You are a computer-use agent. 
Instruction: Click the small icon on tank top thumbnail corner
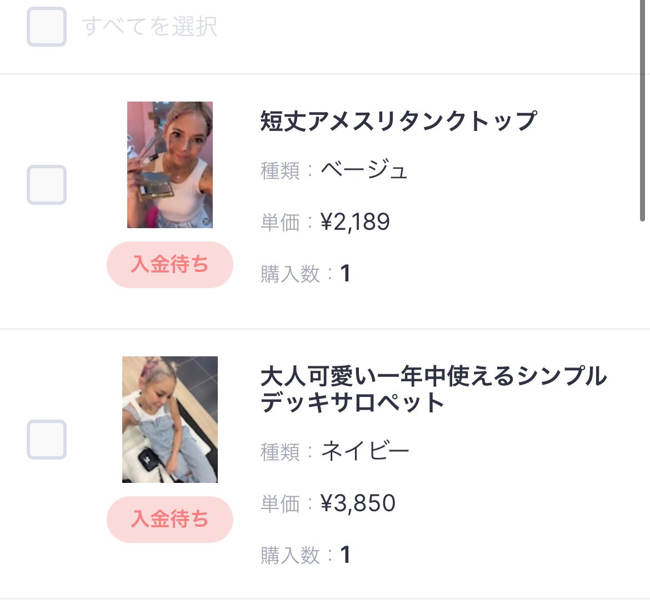206,221
